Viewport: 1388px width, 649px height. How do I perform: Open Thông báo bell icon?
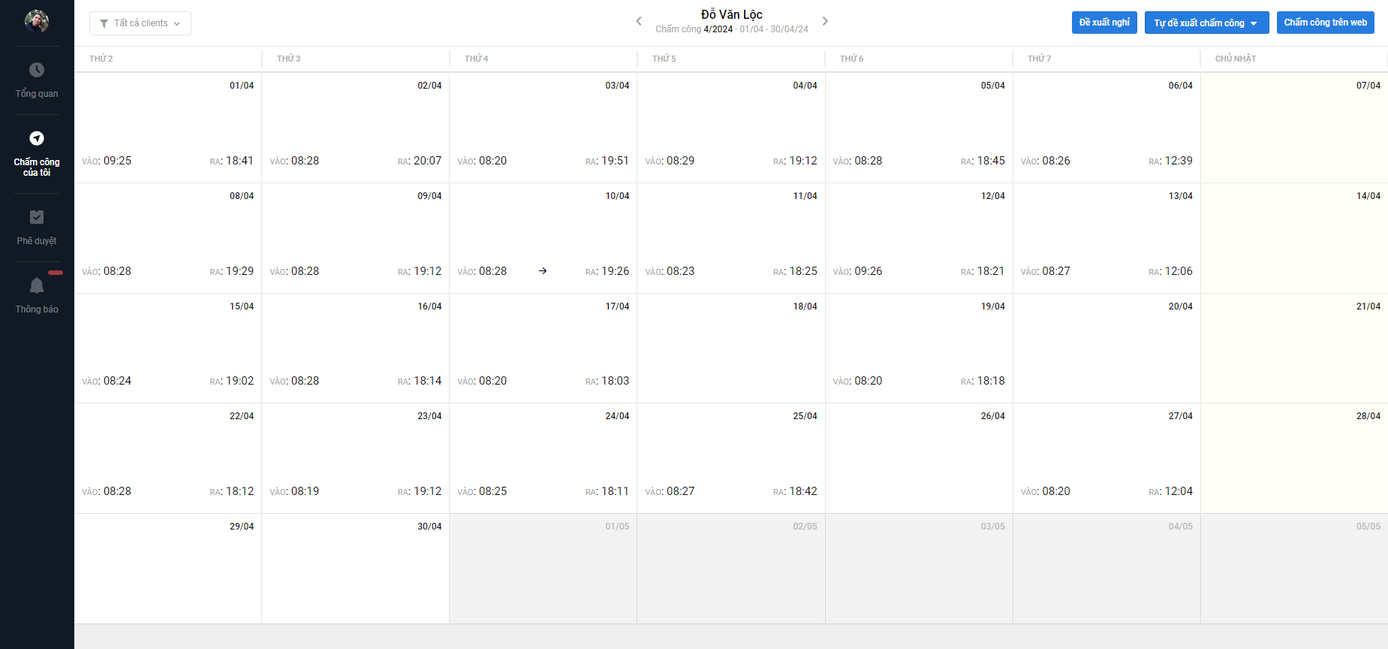coord(37,285)
